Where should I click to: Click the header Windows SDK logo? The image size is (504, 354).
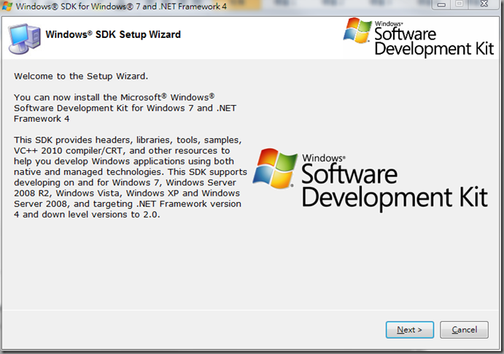(x=418, y=37)
